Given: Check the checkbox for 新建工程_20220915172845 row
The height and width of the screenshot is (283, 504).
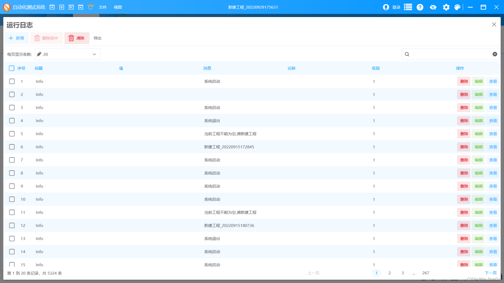Looking at the screenshot, I should [x=12, y=147].
